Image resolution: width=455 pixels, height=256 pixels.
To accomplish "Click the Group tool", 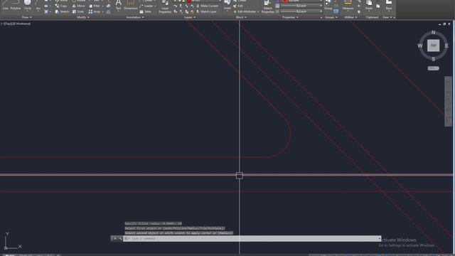I will 328,5.
